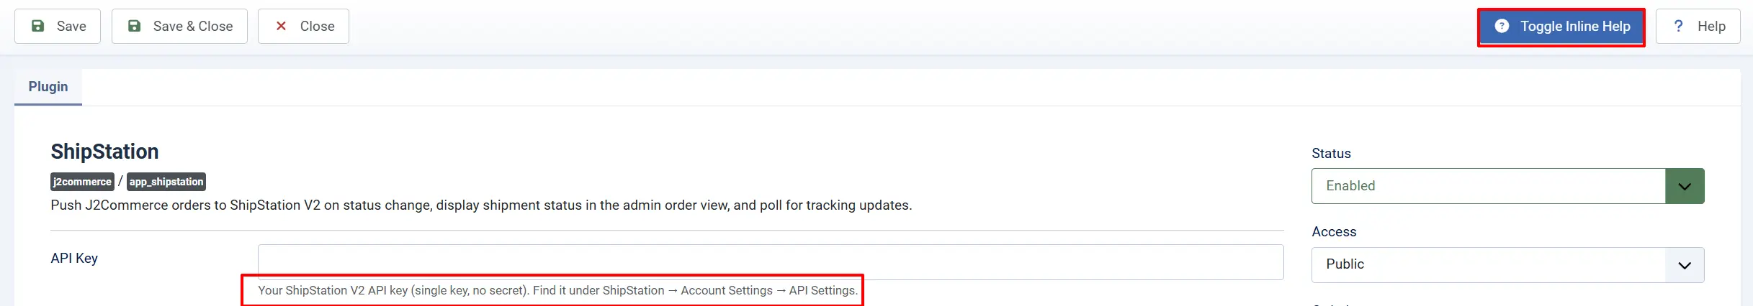Click the question mark icon on Help
The height and width of the screenshot is (306, 1753).
(1679, 26)
